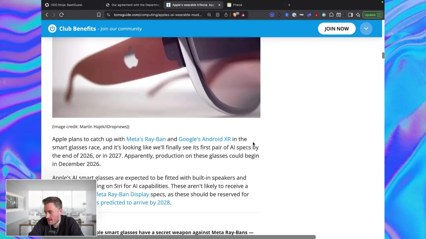Click the Apple glasses concept image
The image size is (426, 239).
coord(156,77)
